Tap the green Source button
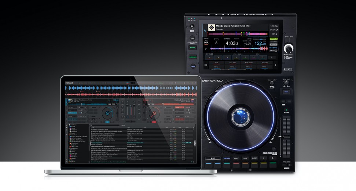 click(x=192, y=48)
